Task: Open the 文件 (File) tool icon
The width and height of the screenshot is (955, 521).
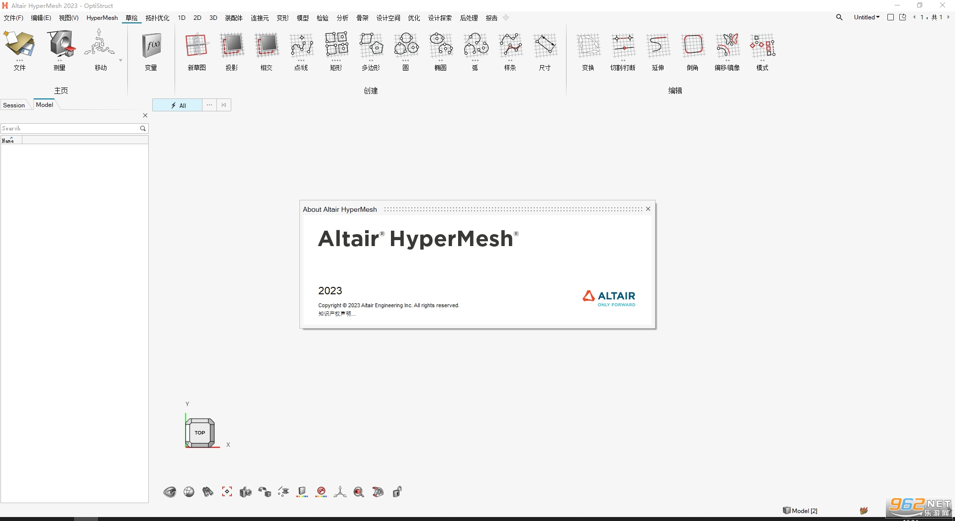Action: pyautogui.click(x=19, y=44)
